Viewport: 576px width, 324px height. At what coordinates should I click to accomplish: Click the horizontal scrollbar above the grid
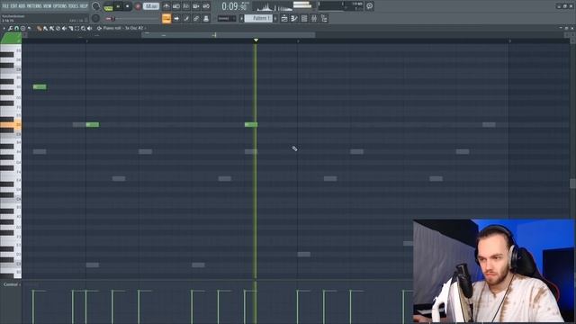(228, 35)
